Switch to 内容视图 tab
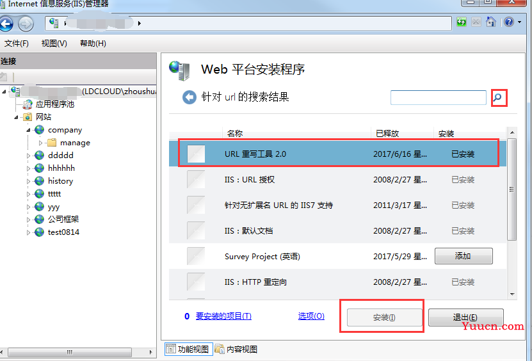 point(236,349)
